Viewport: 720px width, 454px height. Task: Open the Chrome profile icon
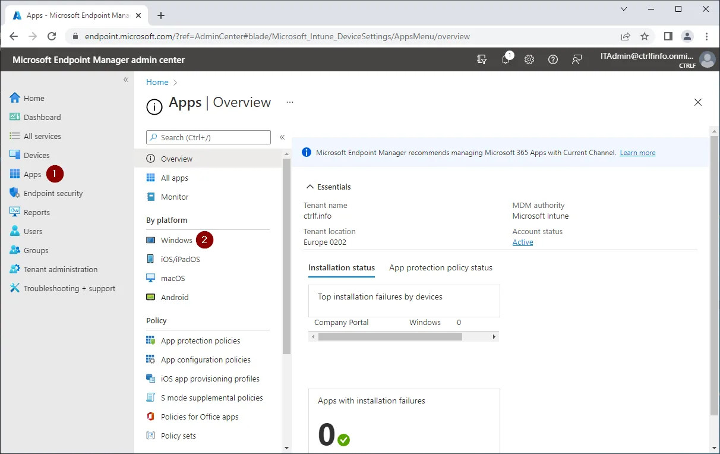(x=687, y=36)
